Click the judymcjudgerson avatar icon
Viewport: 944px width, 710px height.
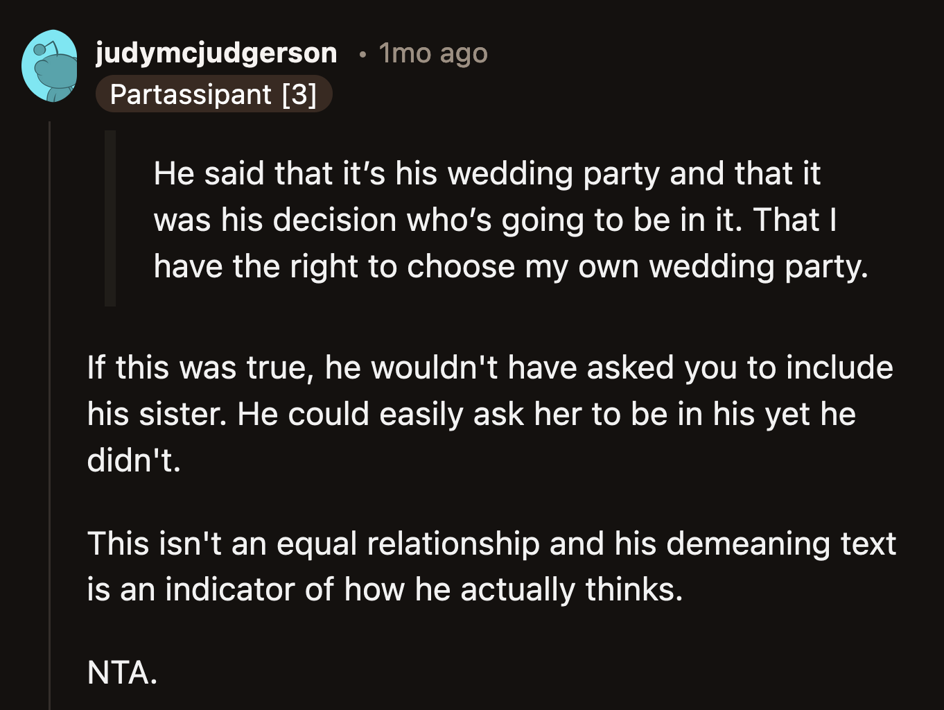(x=50, y=66)
